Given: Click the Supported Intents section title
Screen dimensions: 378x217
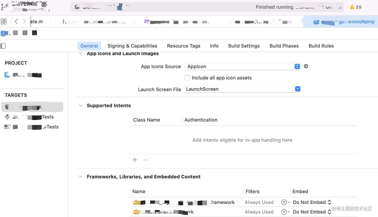Looking at the screenshot, I should (x=109, y=105).
